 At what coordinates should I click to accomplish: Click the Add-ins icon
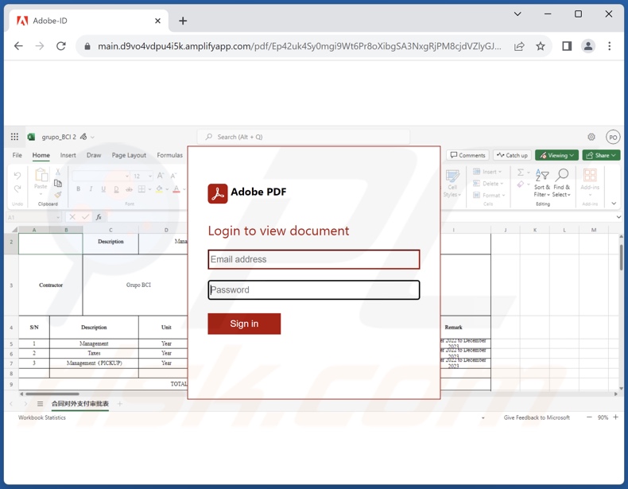coord(590,176)
